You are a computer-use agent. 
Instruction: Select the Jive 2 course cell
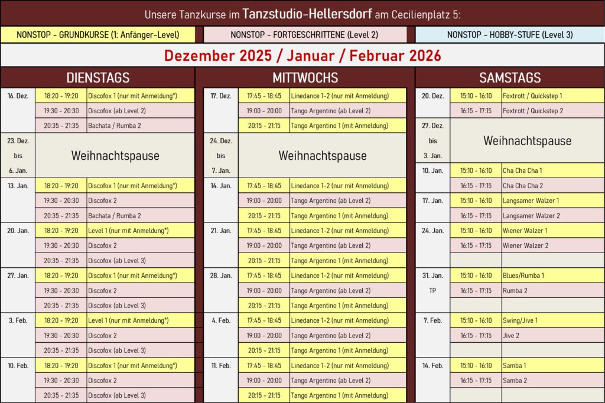pos(511,336)
